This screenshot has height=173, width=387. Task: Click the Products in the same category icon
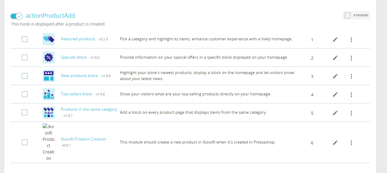49,113
